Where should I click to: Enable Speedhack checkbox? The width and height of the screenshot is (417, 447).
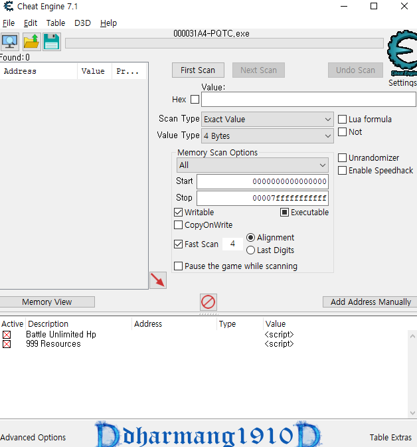pyautogui.click(x=343, y=170)
